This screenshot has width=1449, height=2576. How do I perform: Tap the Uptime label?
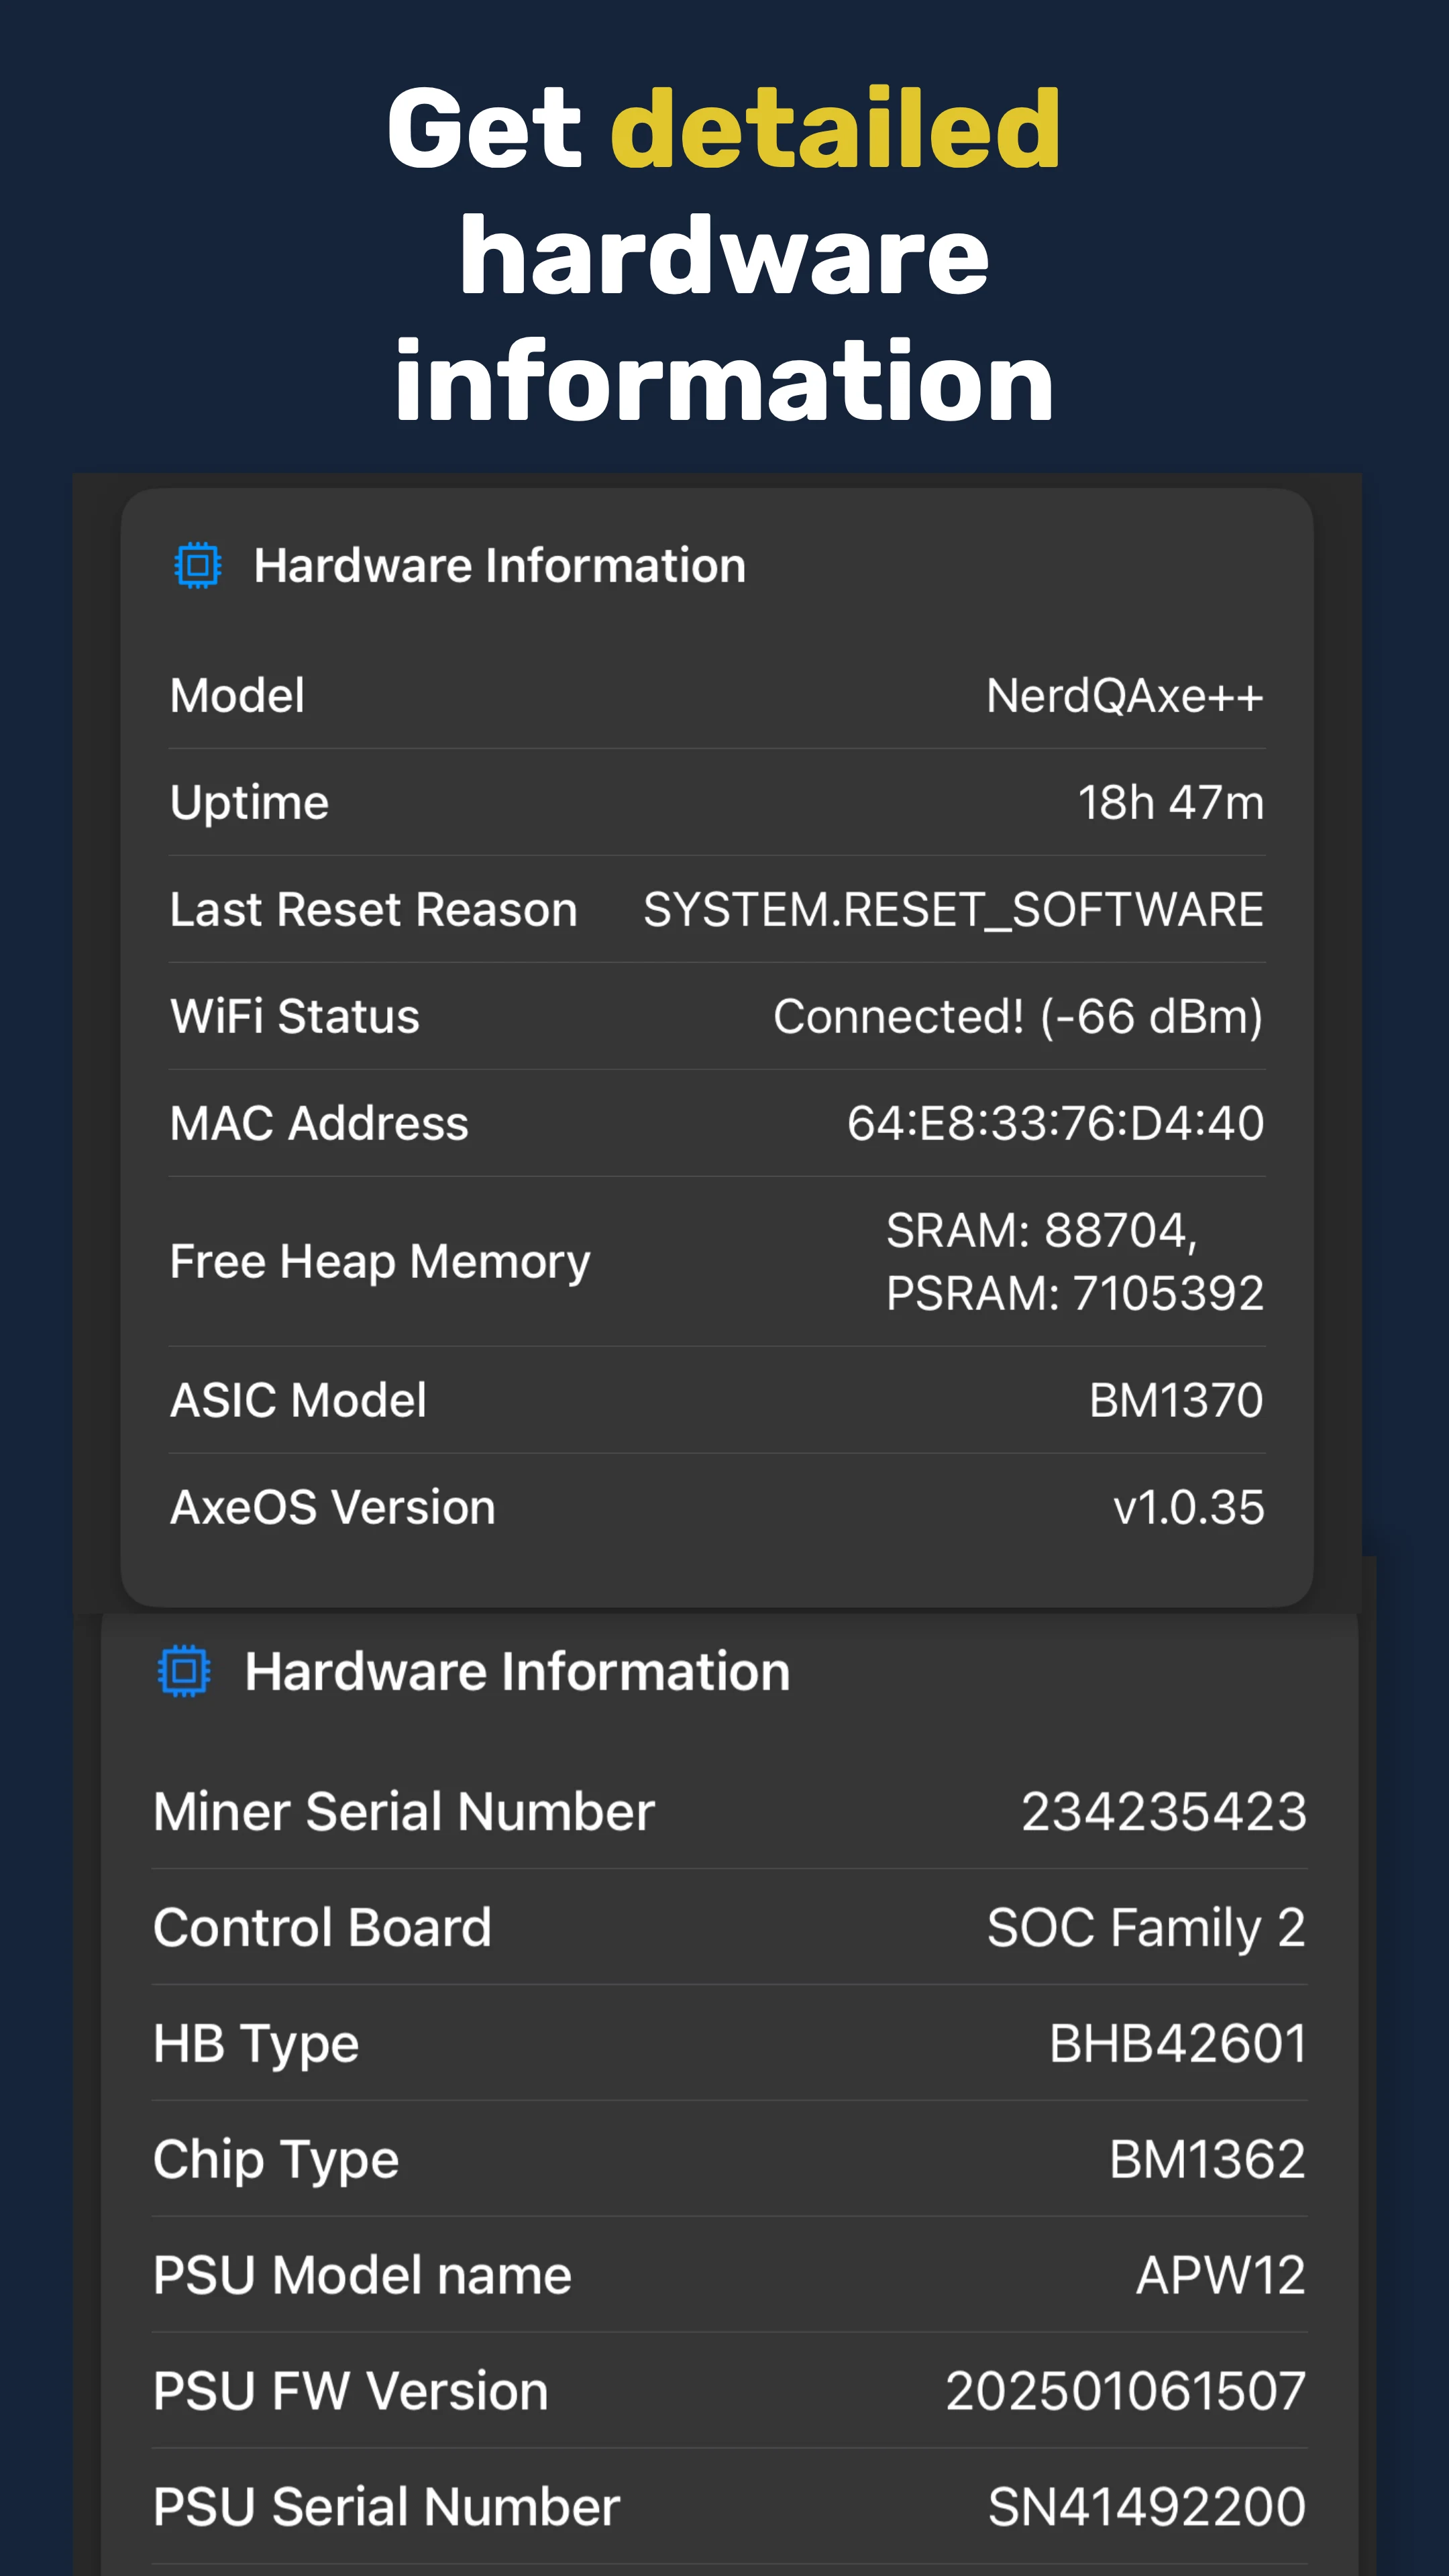click(x=250, y=804)
